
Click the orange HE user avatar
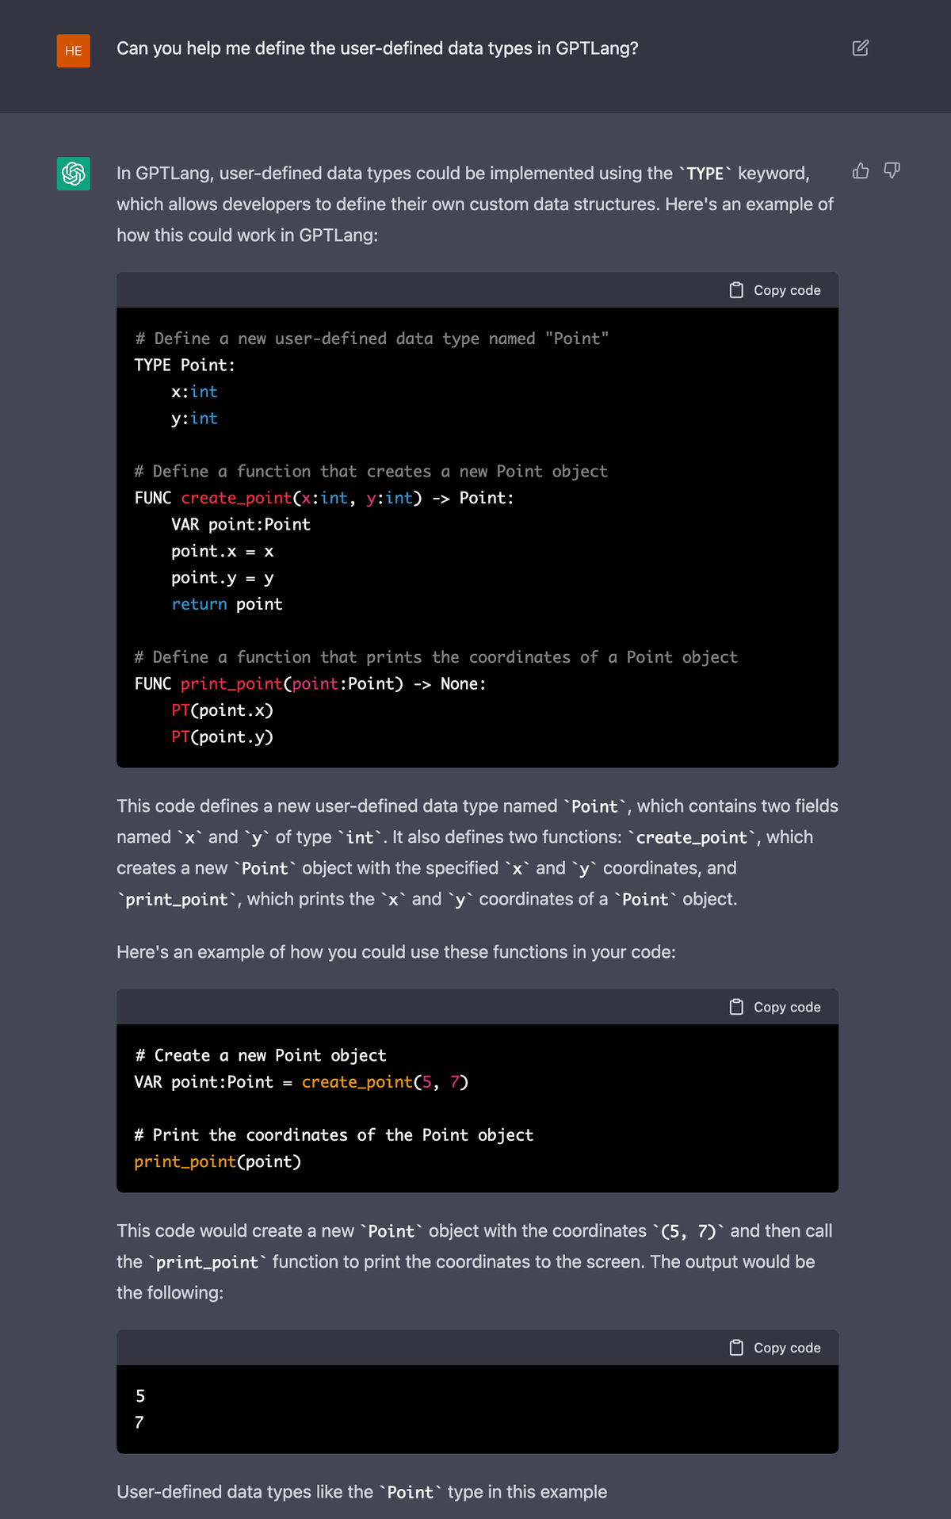tap(73, 51)
